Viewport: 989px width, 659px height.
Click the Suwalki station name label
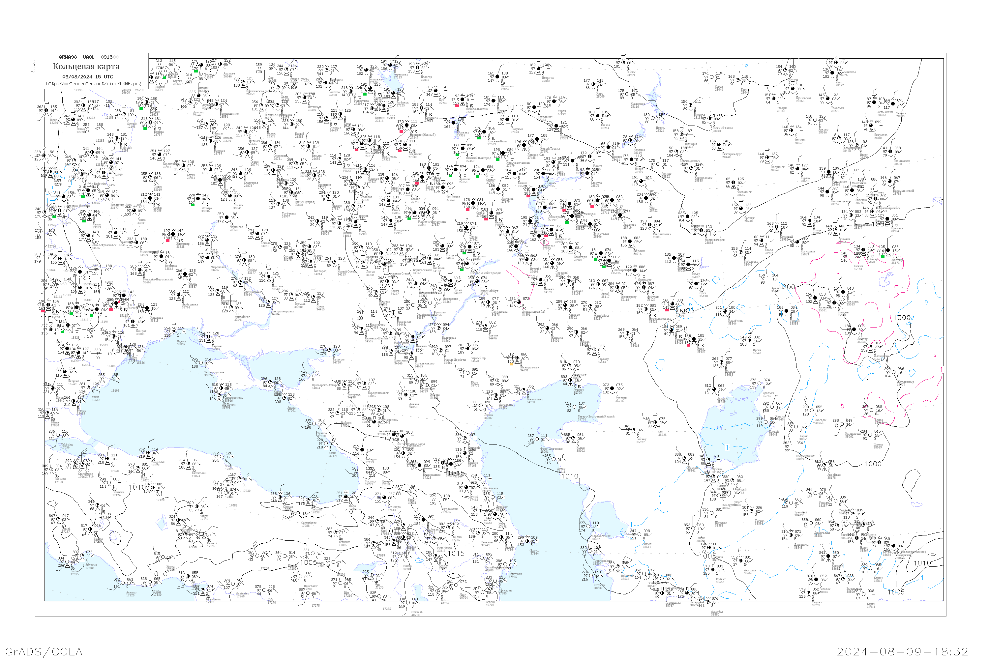(133, 124)
